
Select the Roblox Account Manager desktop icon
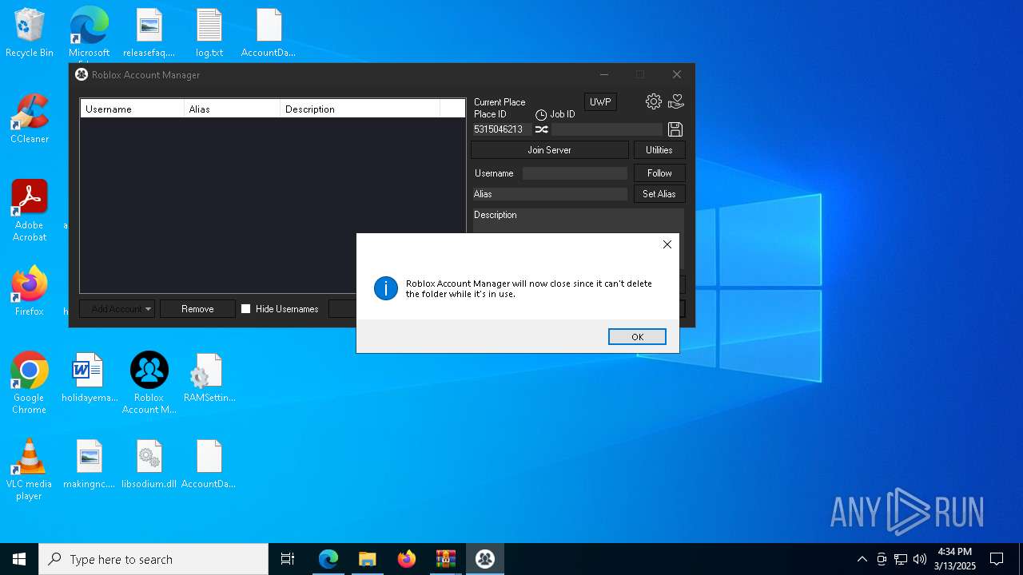click(149, 383)
